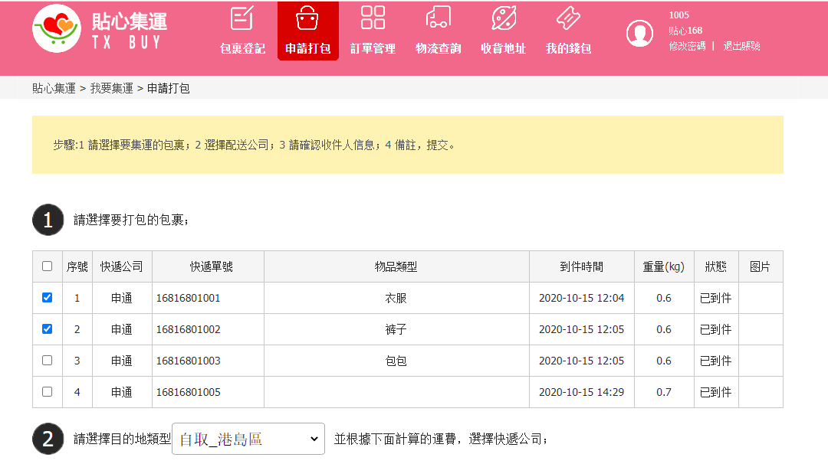The image size is (828, 464).
Task: Click the 包裹登記 notepad icon
Action: pyautogui.click(x=242, y=18)
